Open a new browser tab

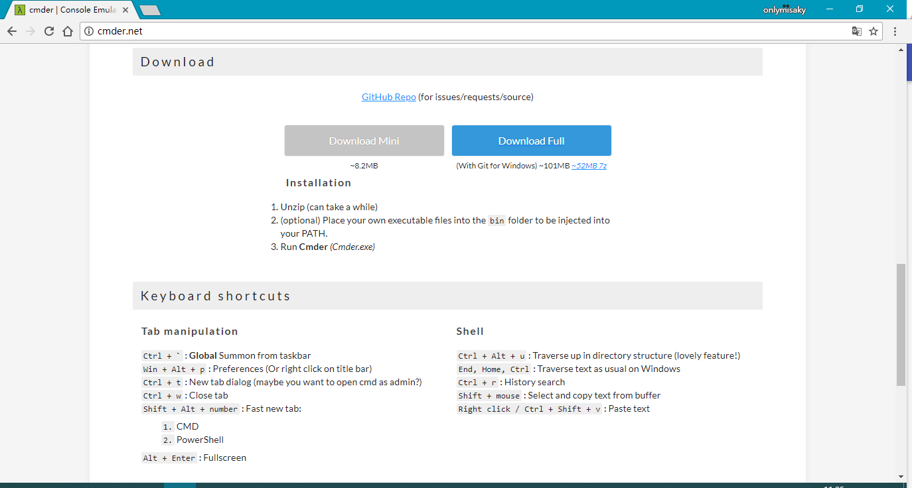pos(150,11)
